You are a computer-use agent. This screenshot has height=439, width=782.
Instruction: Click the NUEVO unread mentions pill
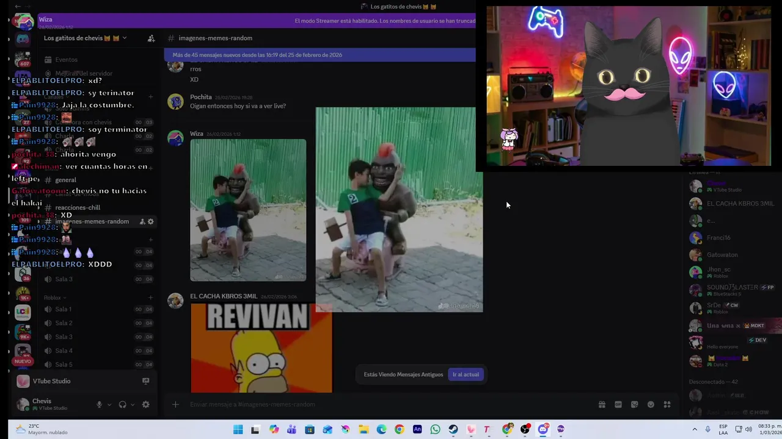coord(23,361)
